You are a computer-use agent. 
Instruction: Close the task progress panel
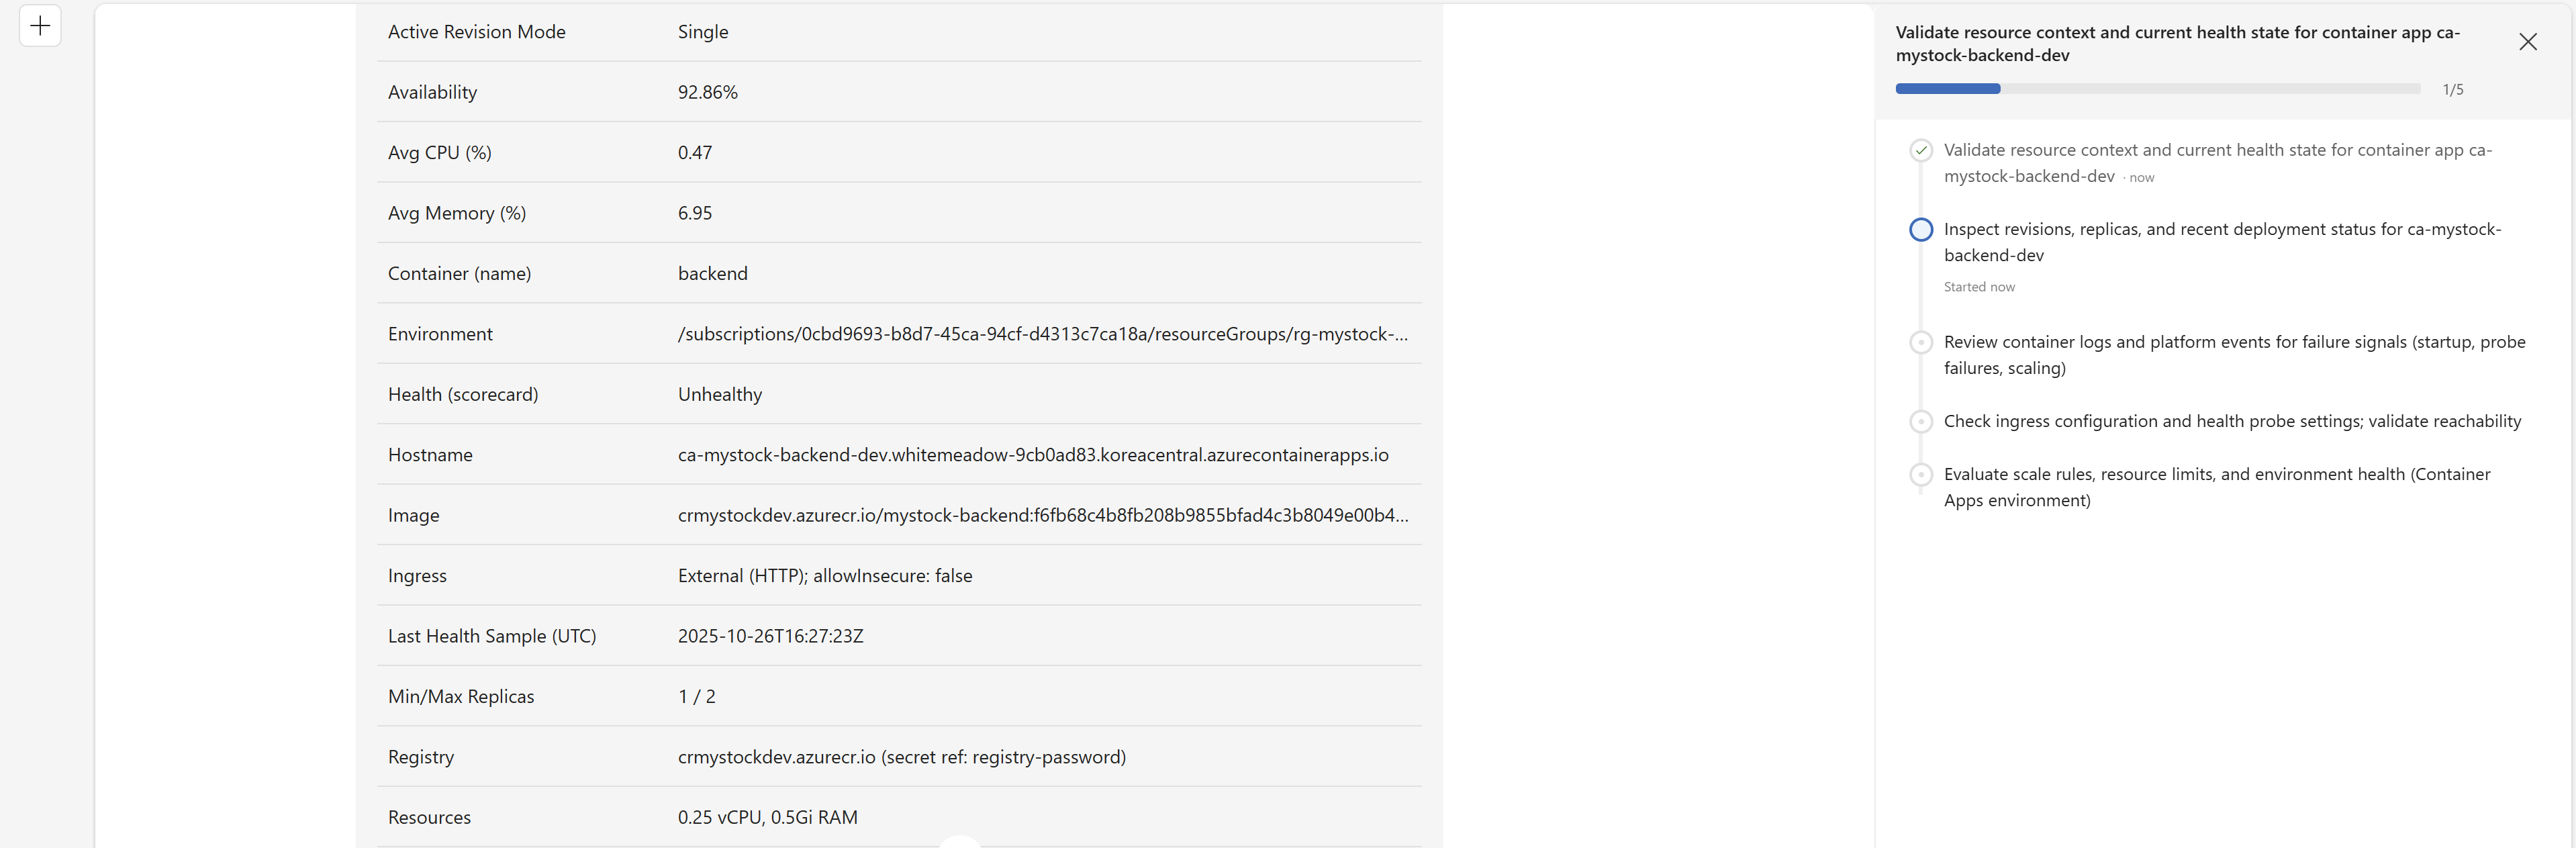click(x=2527, y=42)
